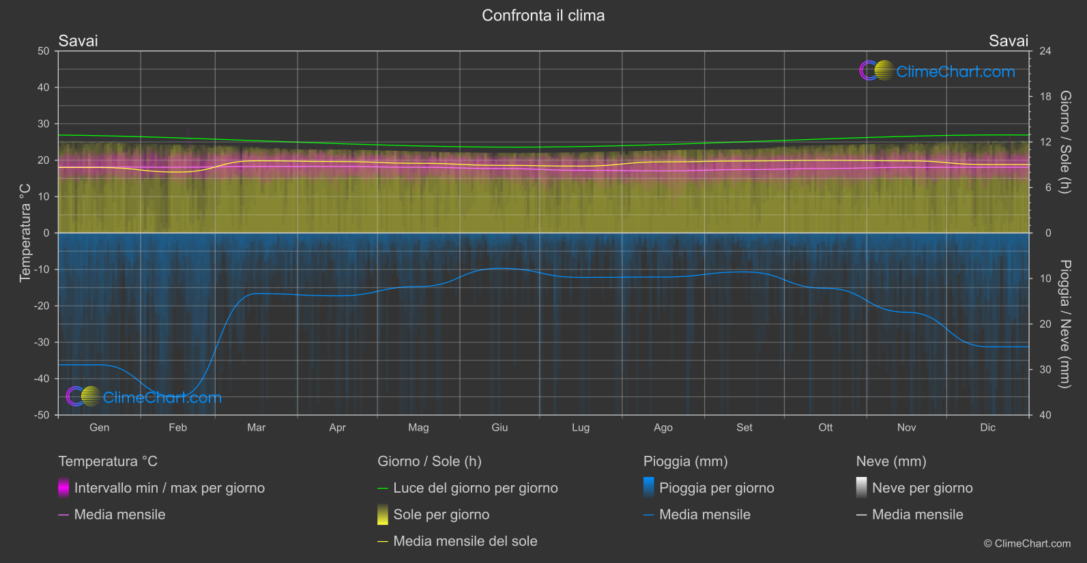This screenshot has width=1087, height=563.
Task: Click the 'Temperatura °C' vertical axis title
Action: 25,233
